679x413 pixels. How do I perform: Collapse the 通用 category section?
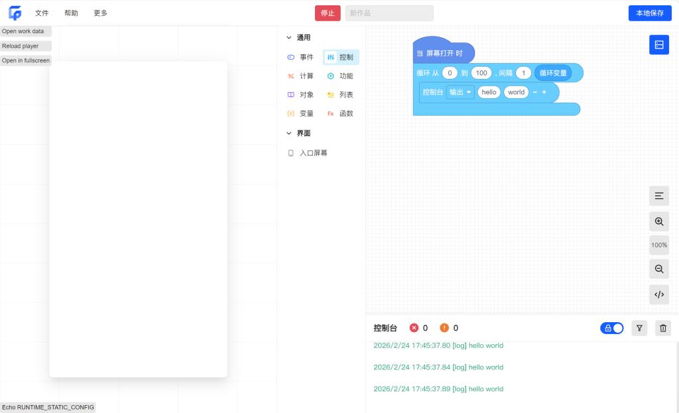tap(289, 38)
